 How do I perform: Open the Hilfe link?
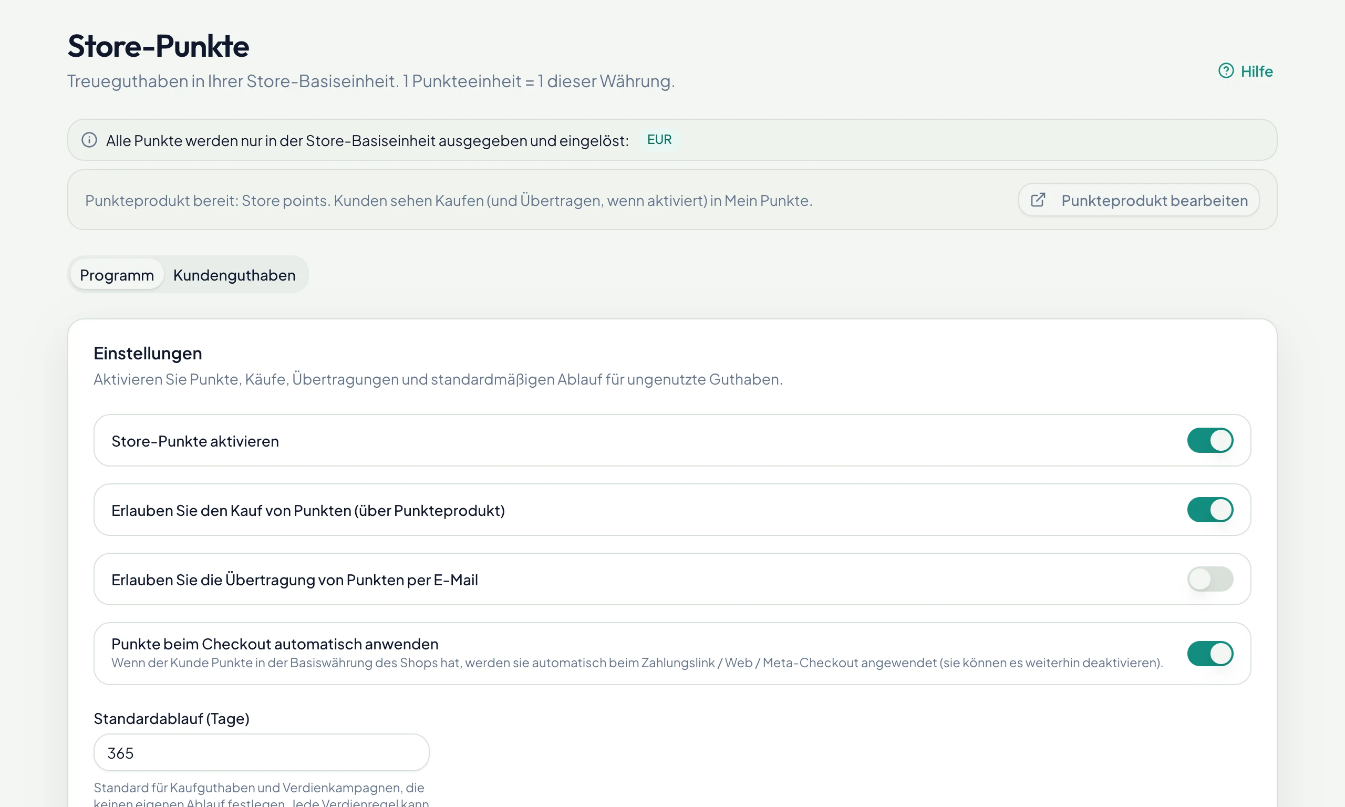[1246, 71]
